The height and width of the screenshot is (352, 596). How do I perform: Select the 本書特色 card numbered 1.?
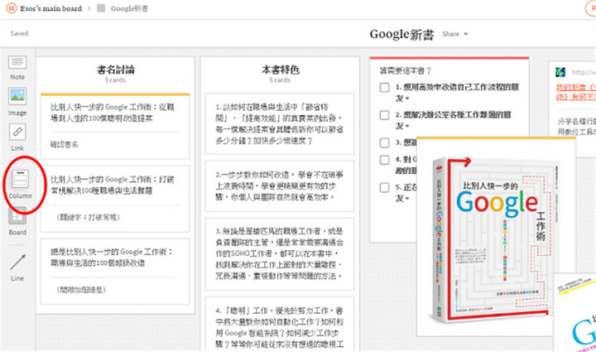pos(280,123)
